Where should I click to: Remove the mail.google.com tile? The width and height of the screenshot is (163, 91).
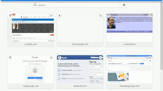click(x=51, y=58)
